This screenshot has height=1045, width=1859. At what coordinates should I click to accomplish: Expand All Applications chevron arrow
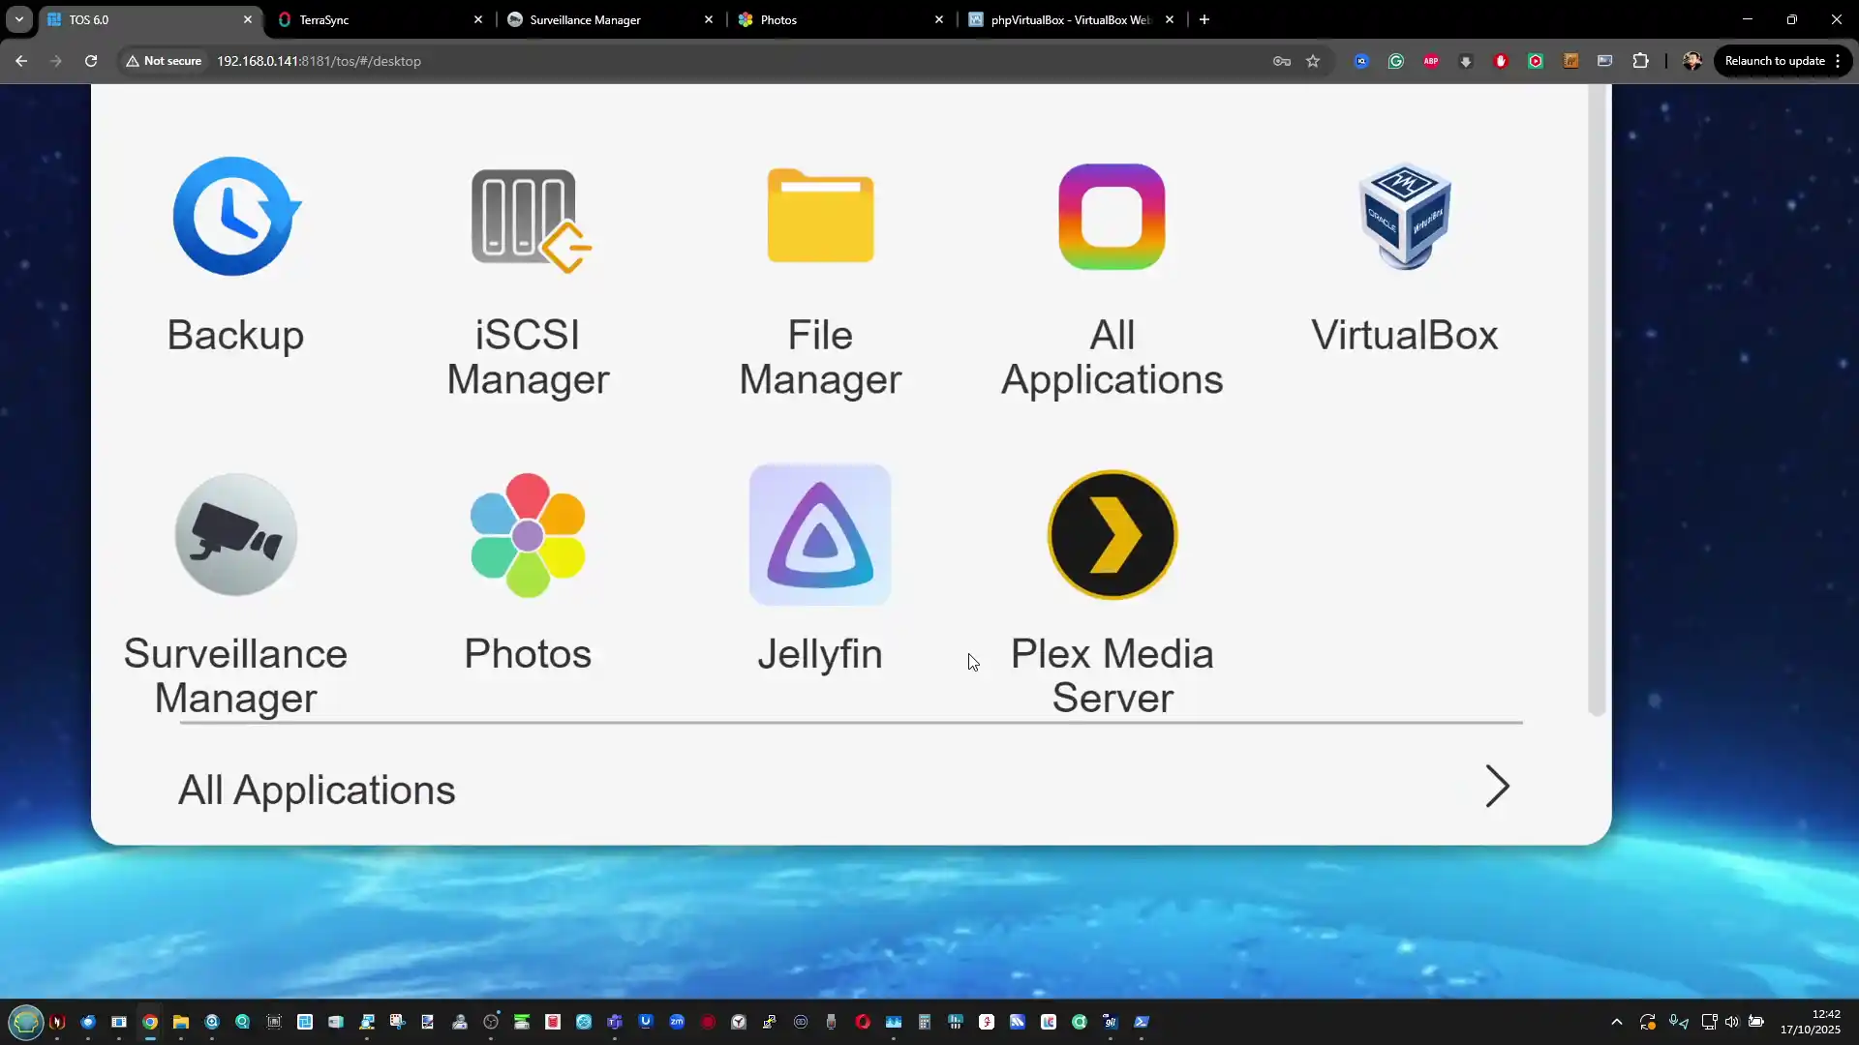[x=1497, y=787]
